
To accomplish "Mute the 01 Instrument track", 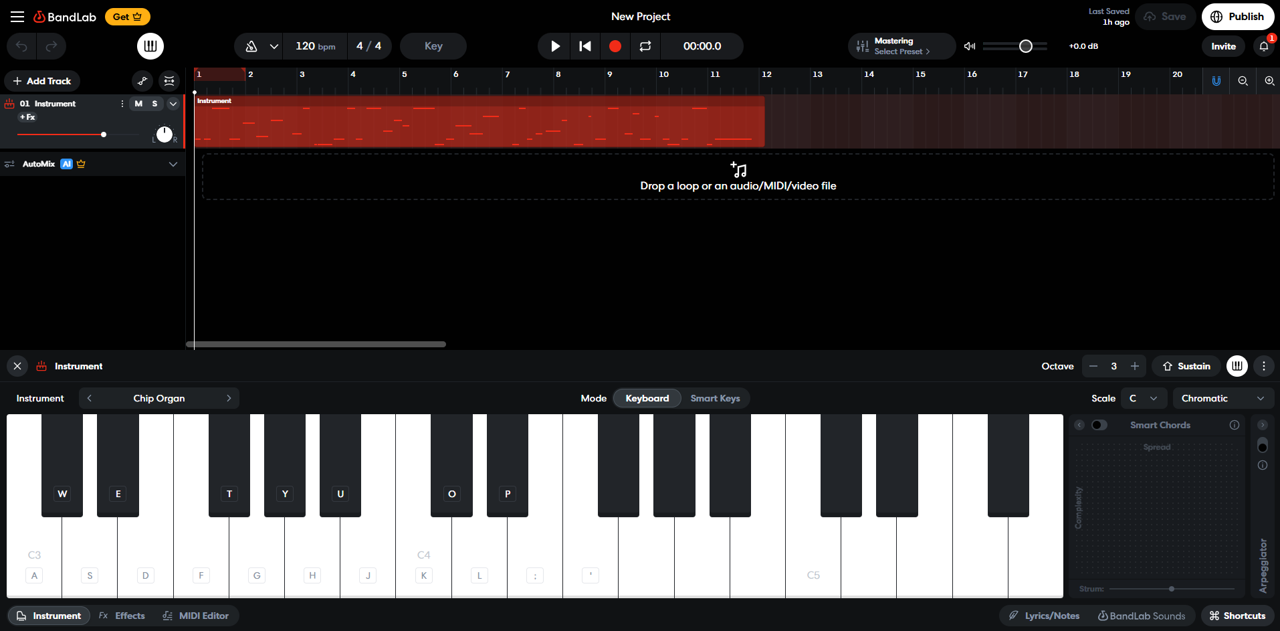I will click(x=138, y=104).
